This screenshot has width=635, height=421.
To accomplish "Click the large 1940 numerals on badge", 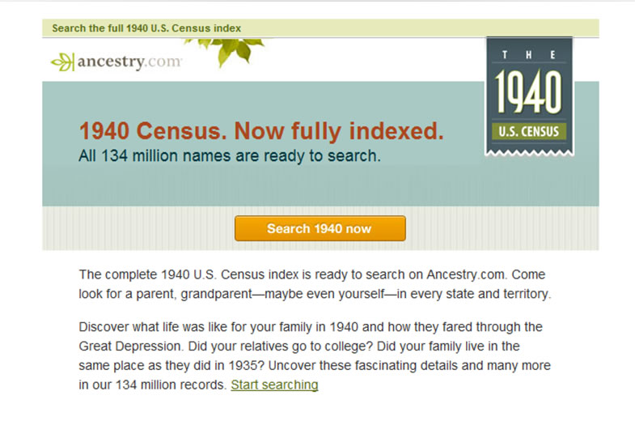I will coord(528,91).
